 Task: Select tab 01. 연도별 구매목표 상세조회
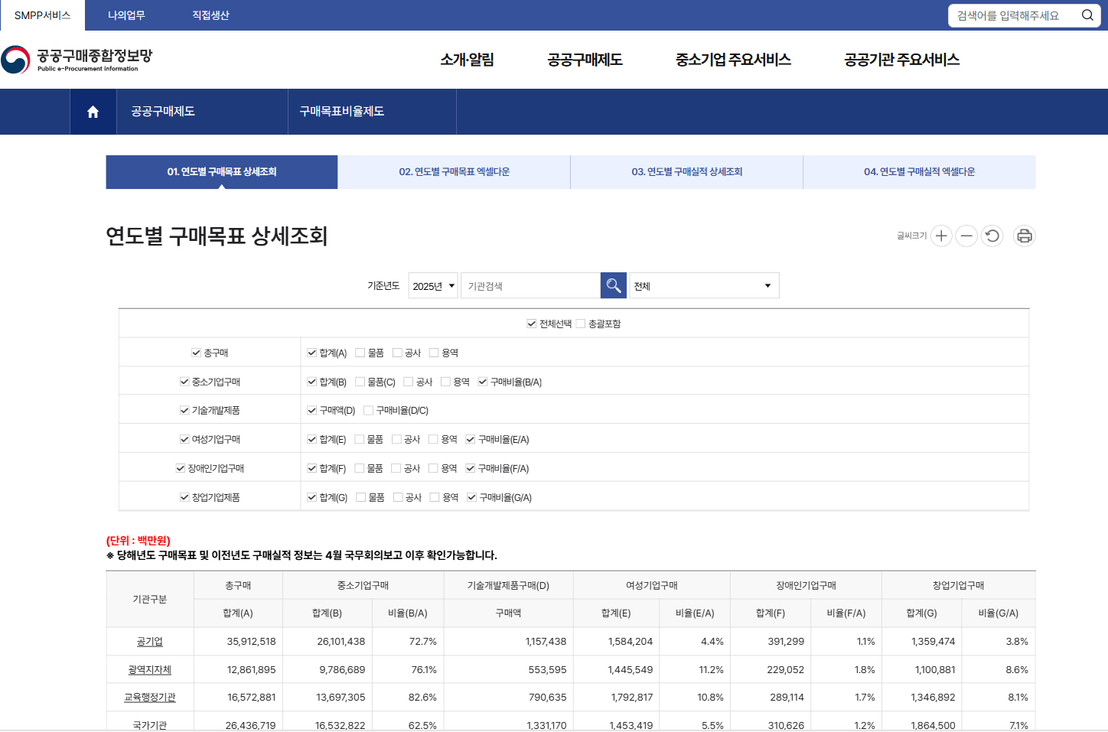pos(222,172)
